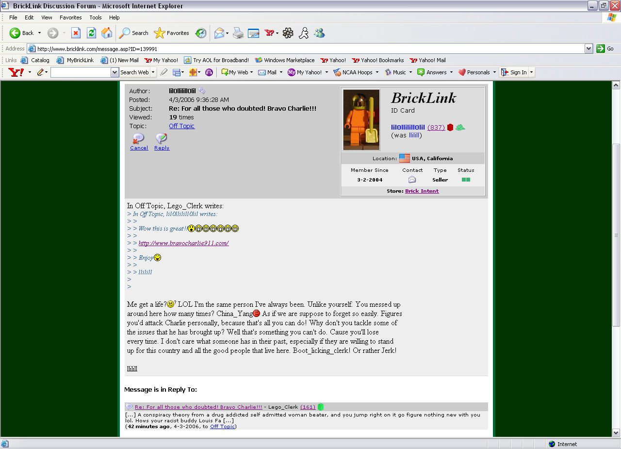Click the Edit page toolbar icon
The height and width of the screenshot is (449, 621).
click(x=254, y=33)
